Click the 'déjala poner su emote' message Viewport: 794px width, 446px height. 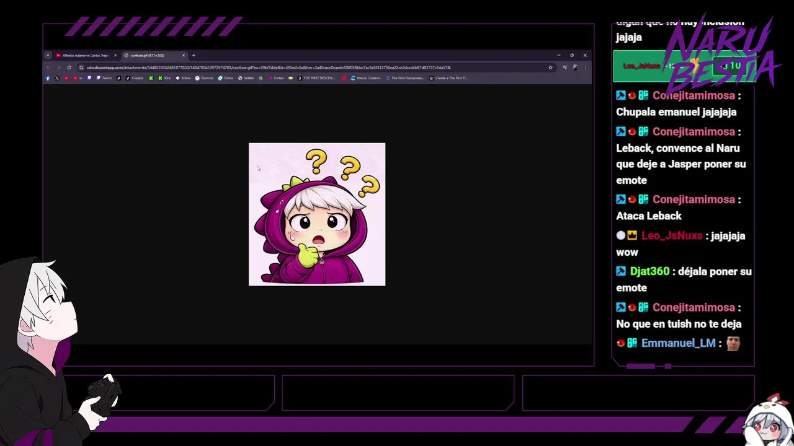(684, 279)
